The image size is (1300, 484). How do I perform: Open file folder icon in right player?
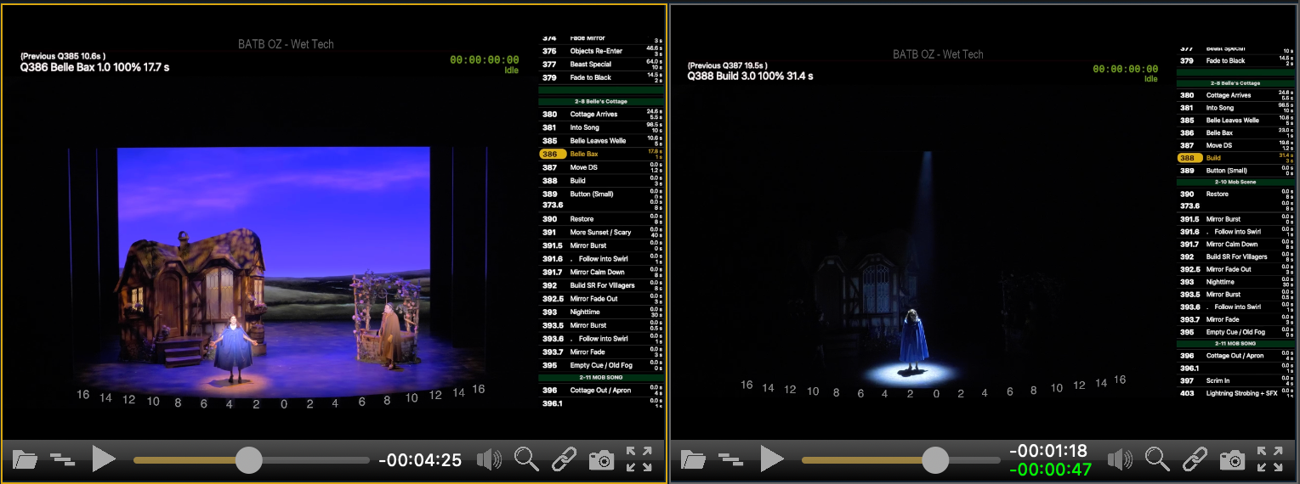694,460
